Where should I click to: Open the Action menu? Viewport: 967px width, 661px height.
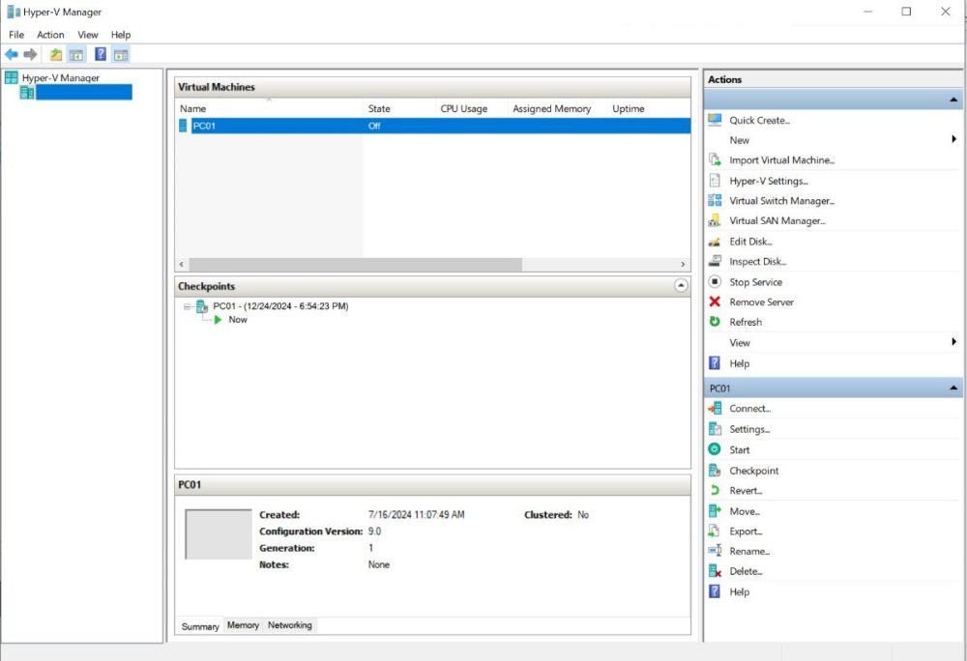point(50,35)
